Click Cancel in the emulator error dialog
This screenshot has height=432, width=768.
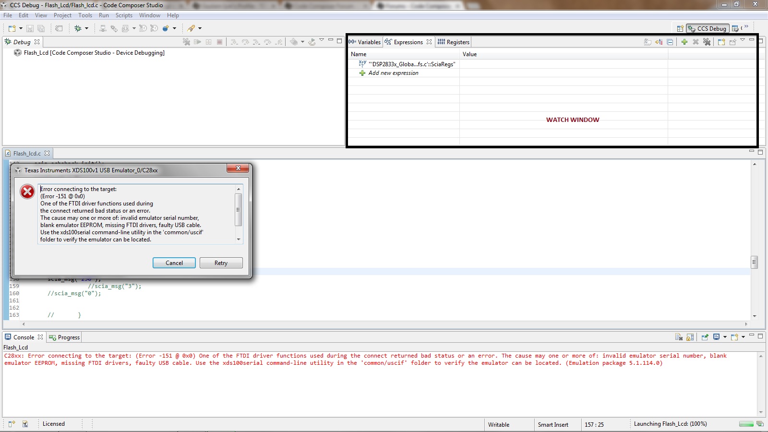(174, 263)
